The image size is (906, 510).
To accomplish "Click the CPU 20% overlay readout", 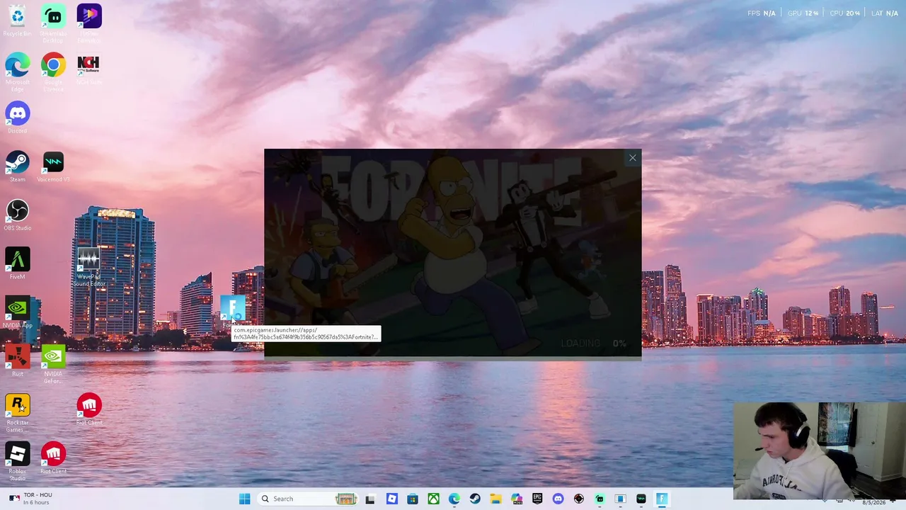I will point(844,13).
